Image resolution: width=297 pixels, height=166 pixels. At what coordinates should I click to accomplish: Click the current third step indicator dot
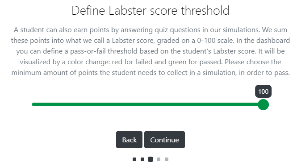[x=151, y=159]
